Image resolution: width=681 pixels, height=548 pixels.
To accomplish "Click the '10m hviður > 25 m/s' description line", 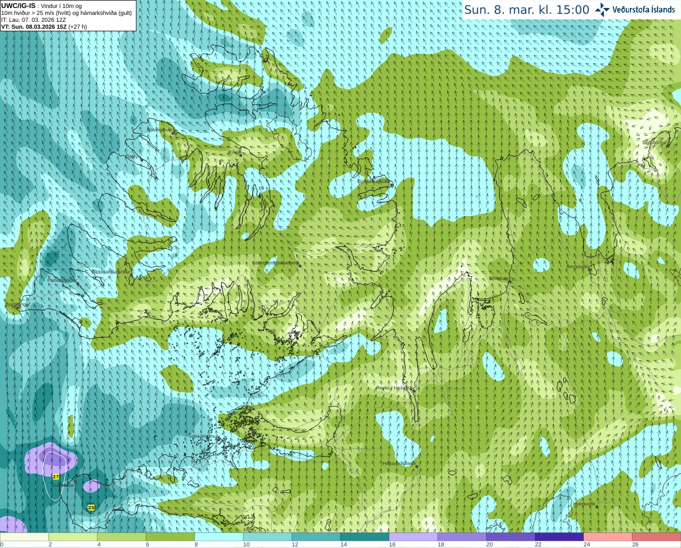I will pos(67,13).
